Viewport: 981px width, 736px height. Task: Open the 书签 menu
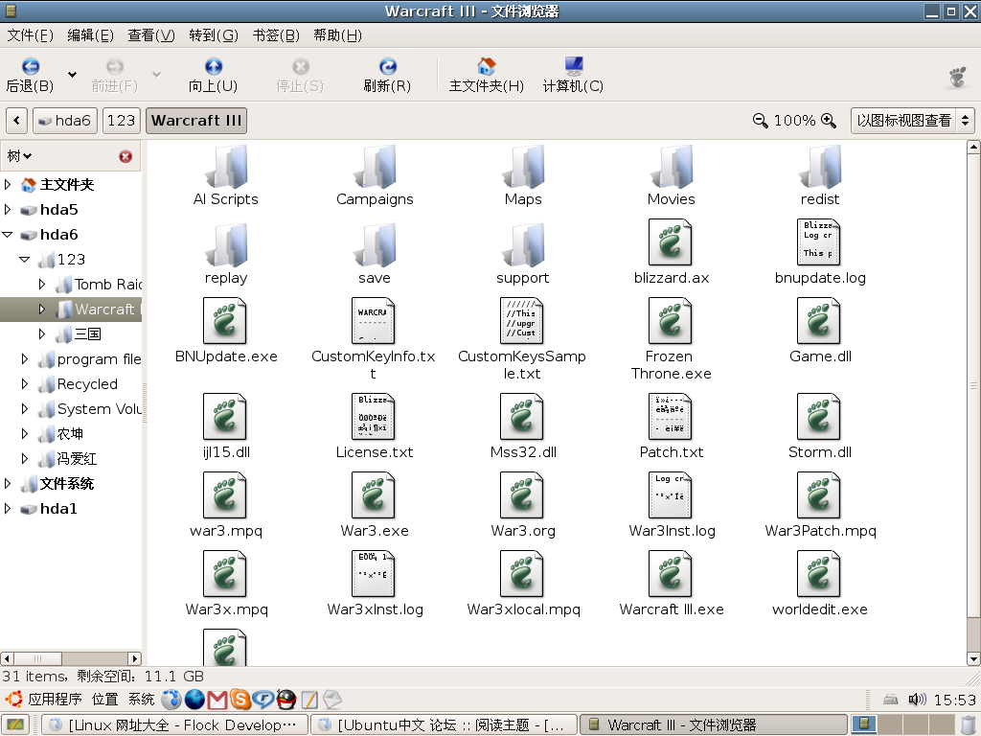click(276, 35)
